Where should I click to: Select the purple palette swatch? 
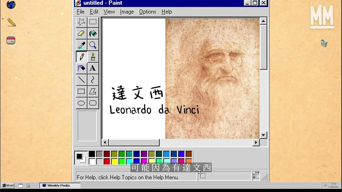[144, 154]
